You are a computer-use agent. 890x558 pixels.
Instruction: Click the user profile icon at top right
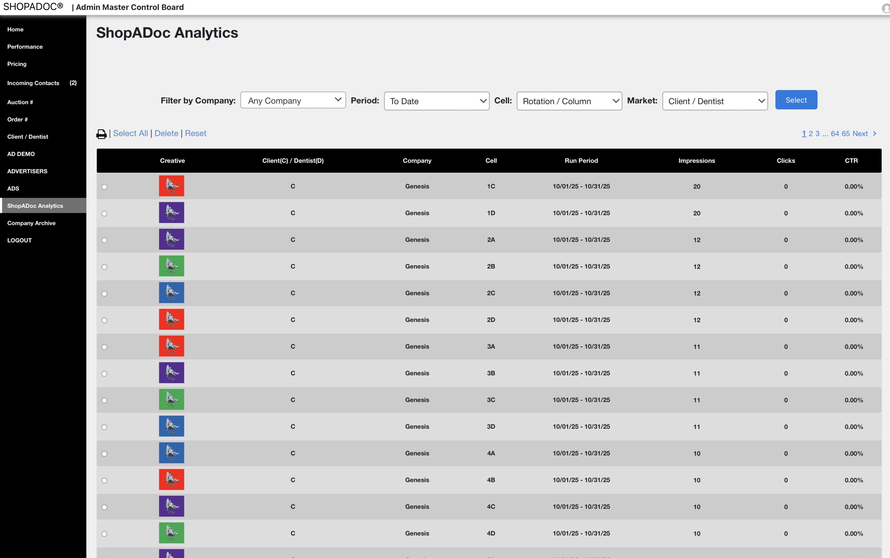click(x=886, y=8)
